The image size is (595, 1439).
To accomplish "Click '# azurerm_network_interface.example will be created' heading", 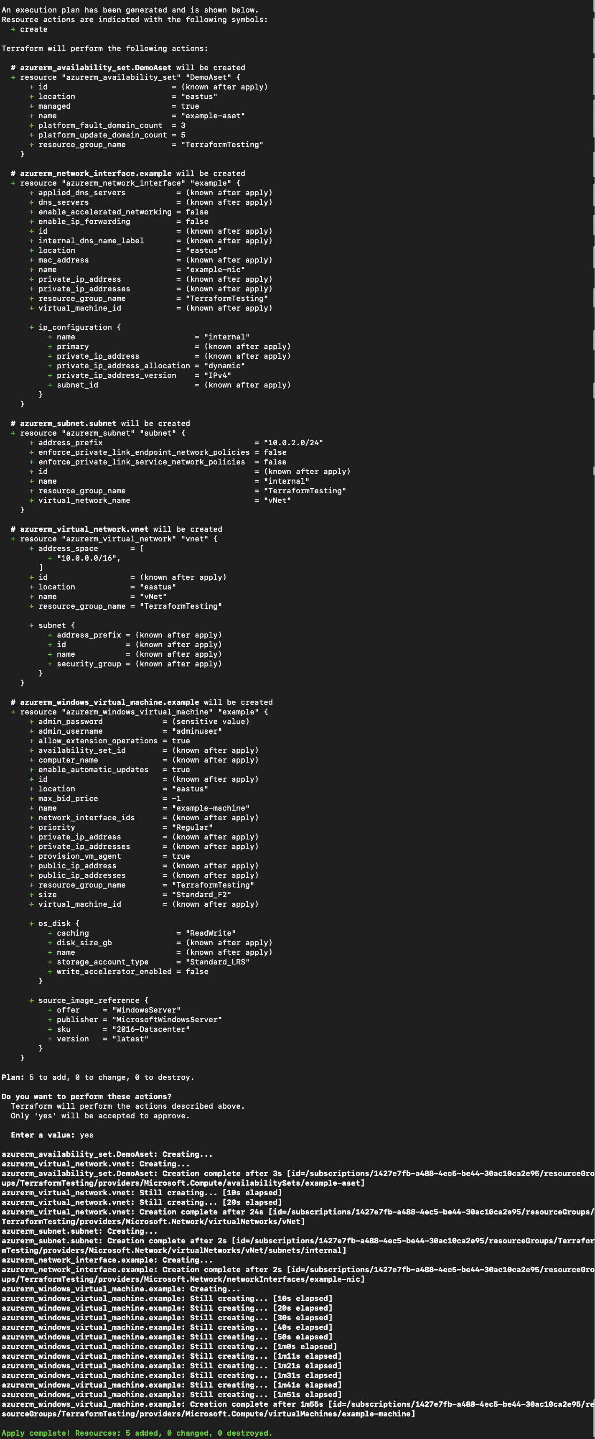I will [x=128, y=173].
